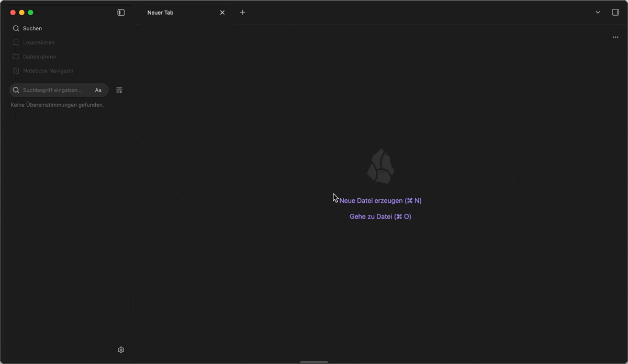The height and width of the screenshot is (364, 628).
Task: Toggle case sensitivity Aa button
Action: 98,90
